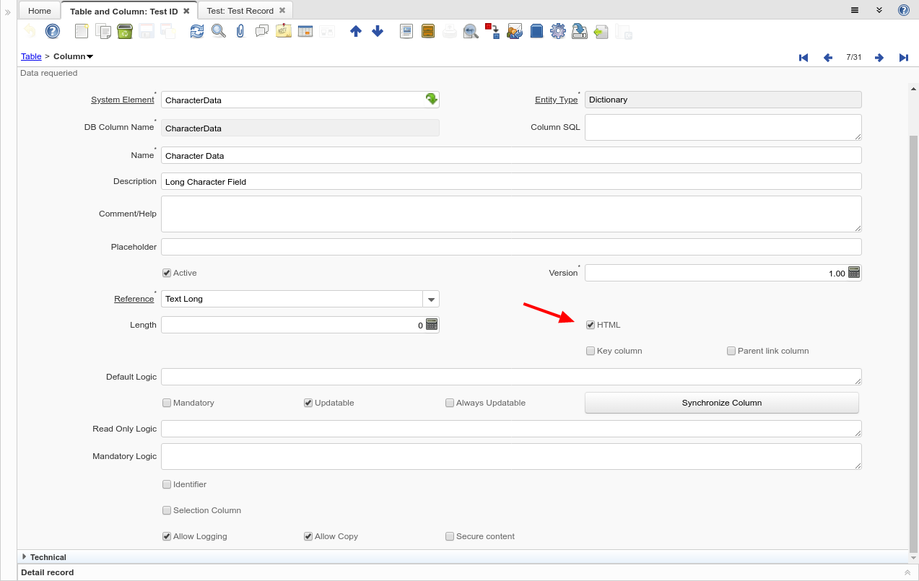Create a new record with New icon
Screen dimensions: 919x581
point(82,31)
